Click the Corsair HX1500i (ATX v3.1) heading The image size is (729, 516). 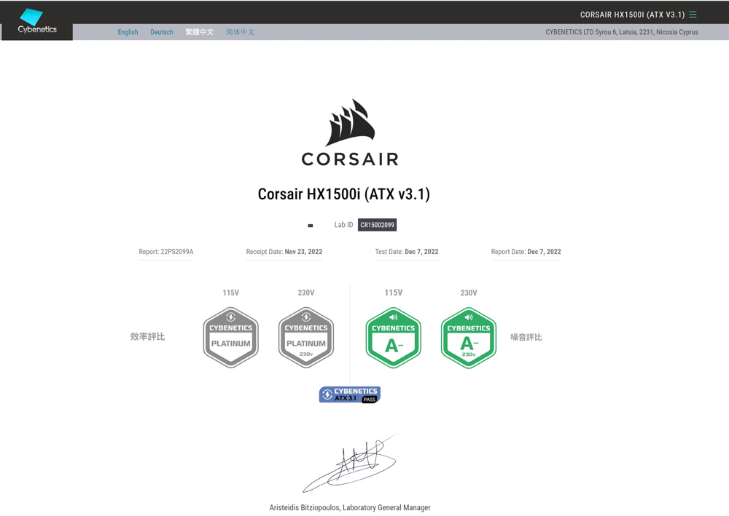(344, 194)
